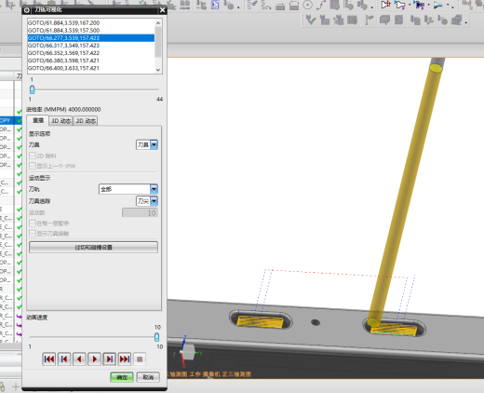The image size is (484, 393).
Task: Rewind to the tool path start
Action: click(49, 359)
